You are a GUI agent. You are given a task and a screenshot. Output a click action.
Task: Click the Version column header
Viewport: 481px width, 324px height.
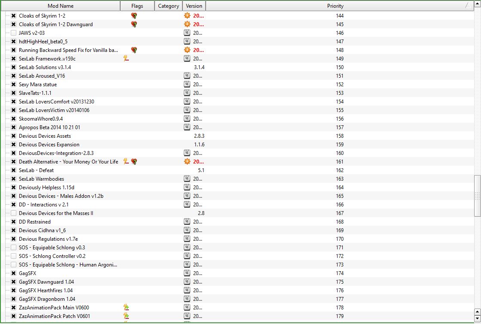click(x=194, y=6)
